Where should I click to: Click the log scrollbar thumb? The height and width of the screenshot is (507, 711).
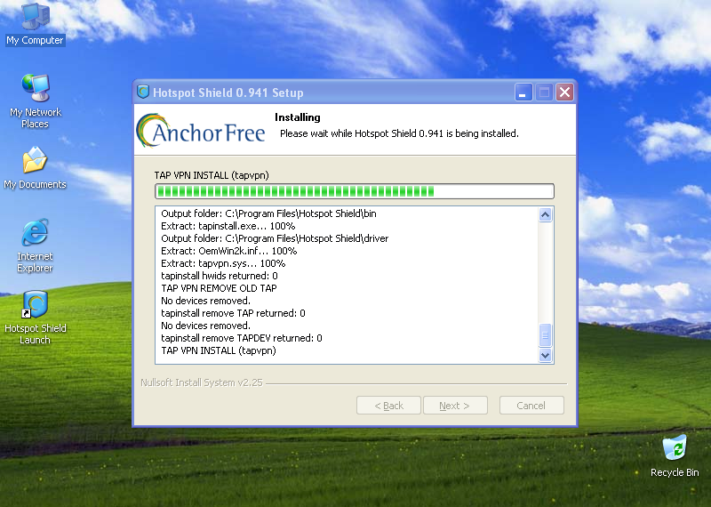click(x=546, y=335)
